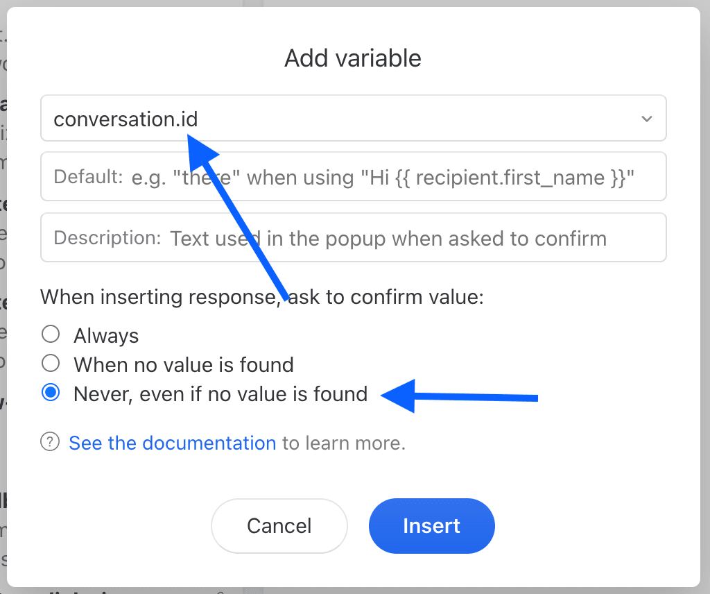The height and width of the screenshot is (594, 710).
Task: Click the "Add variable" dialog title
Action: [x=353, y=58]
